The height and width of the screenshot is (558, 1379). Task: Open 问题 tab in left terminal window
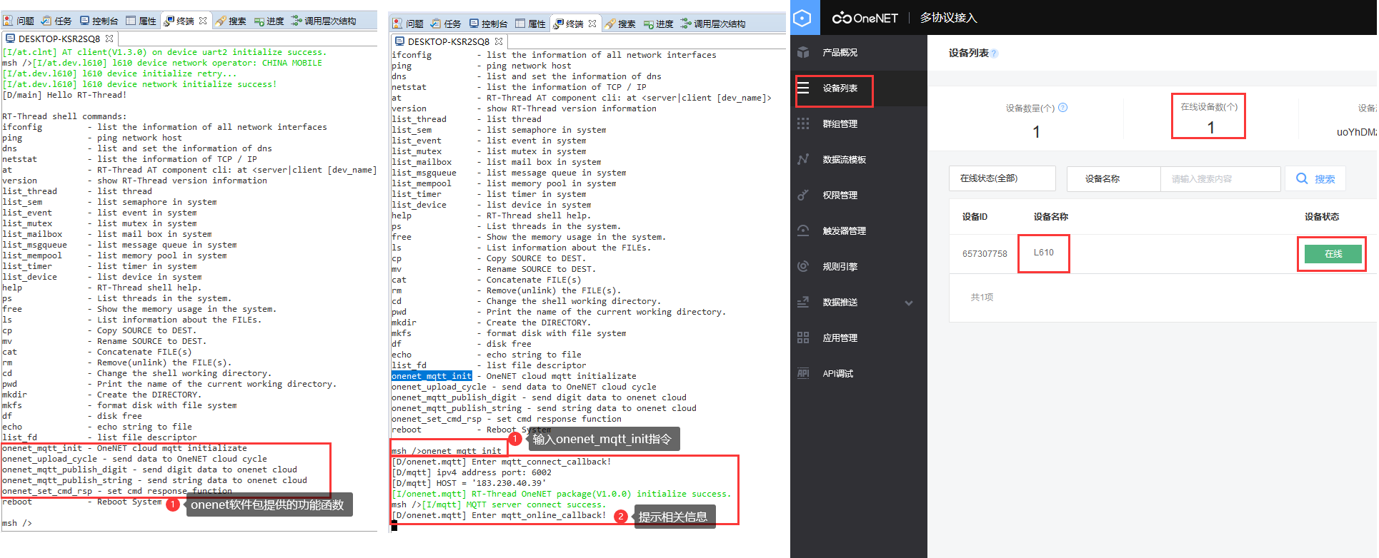point(19,21)
